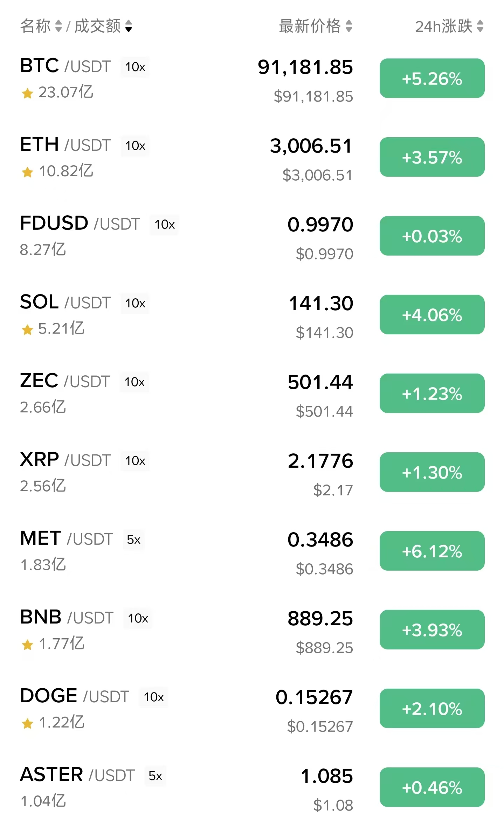The width and height of the screenshot is (504, 828).
Task: Click the SOL +4.06% green badge
Action: tap(432, 314)
